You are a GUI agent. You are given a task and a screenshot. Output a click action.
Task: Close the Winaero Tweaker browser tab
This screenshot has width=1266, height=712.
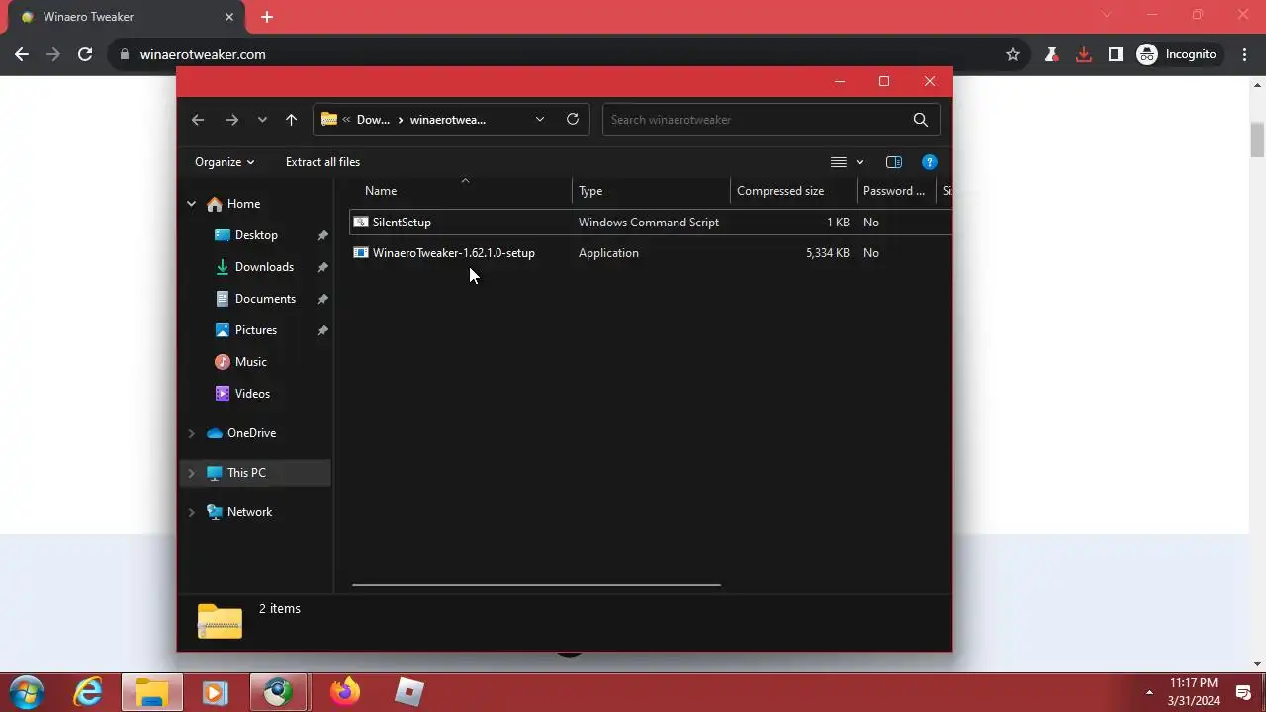tap(229, 17)
